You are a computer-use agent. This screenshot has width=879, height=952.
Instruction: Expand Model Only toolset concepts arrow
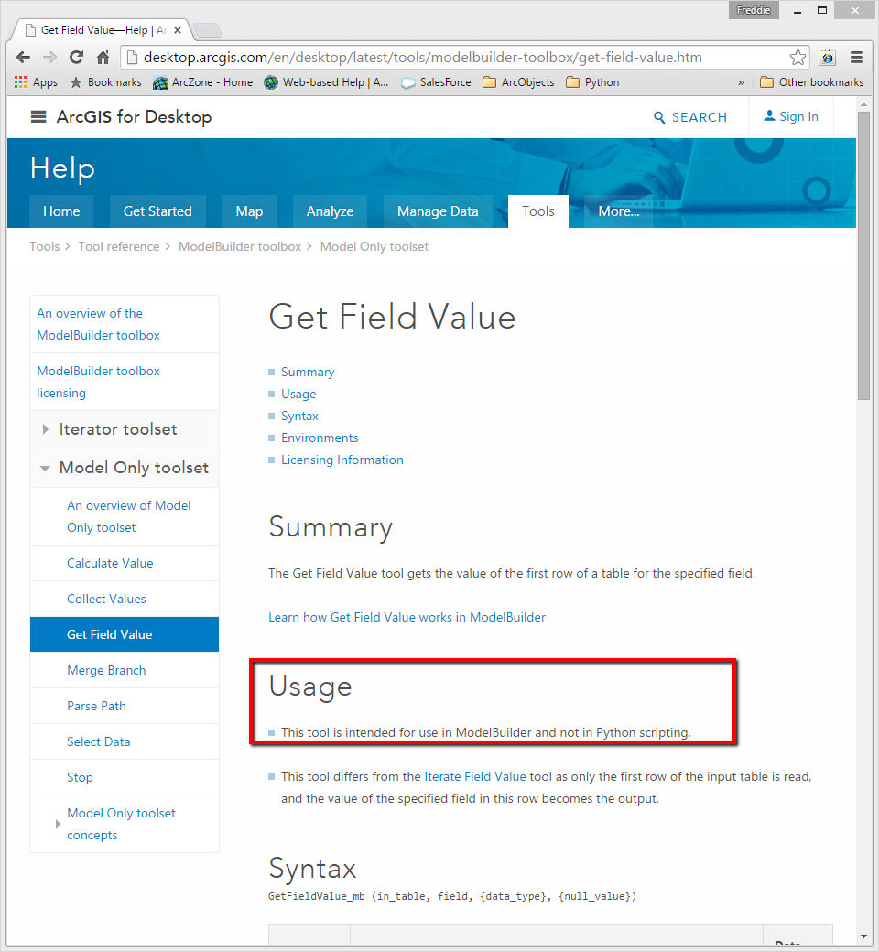click(58, 824)
